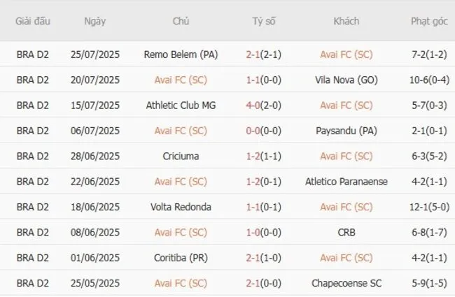Click the Remo Belem (PA) team link
The image size is (455, 297).
coord(181,54)
